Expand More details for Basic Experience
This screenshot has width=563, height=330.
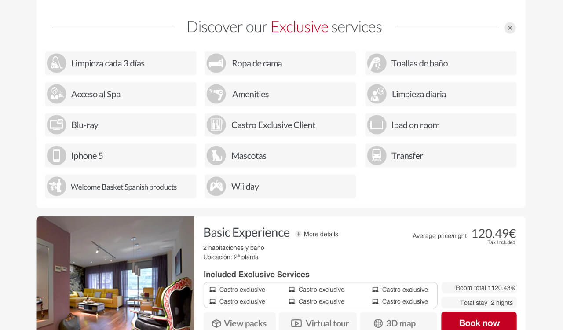[317, 234]
